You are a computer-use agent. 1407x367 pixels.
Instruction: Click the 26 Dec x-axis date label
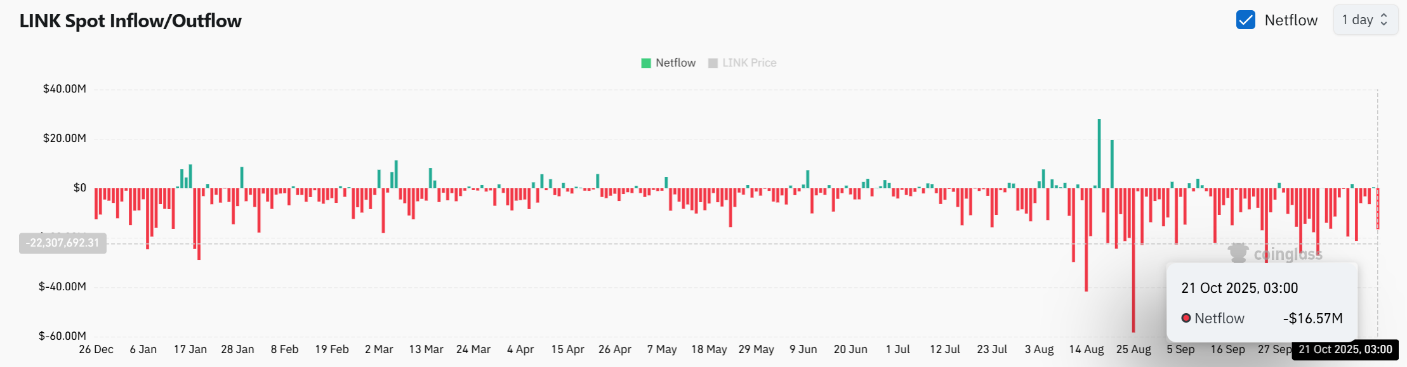[96, 349]
